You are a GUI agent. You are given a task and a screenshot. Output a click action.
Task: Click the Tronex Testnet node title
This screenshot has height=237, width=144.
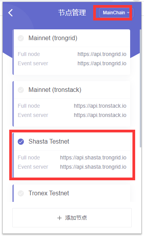(x=49, y=193)
